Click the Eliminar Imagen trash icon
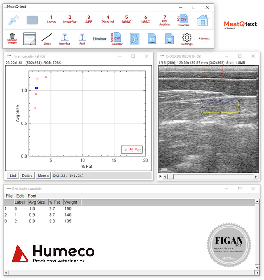 click(x=12, y=39)
